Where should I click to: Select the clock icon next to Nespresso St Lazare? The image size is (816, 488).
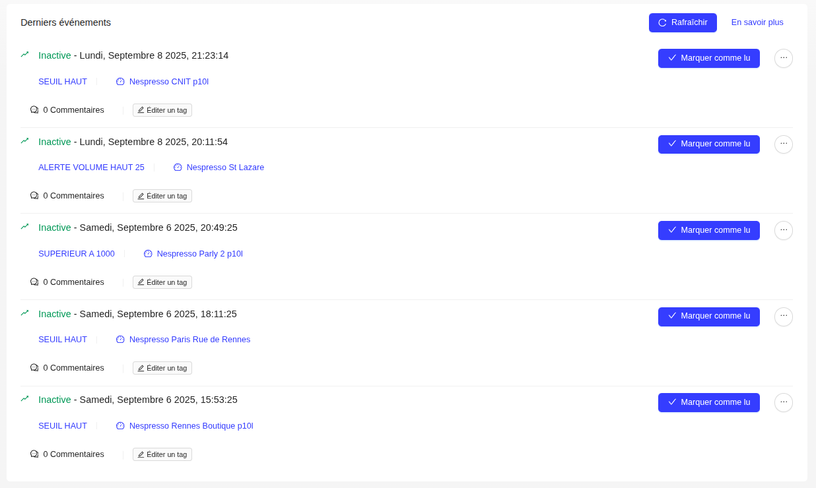[x=178, y=167]
